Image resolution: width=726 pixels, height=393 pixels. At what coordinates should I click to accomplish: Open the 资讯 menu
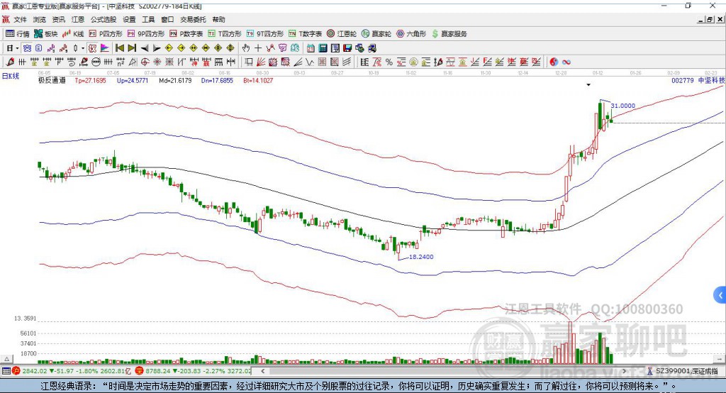[x=58, y=19]
